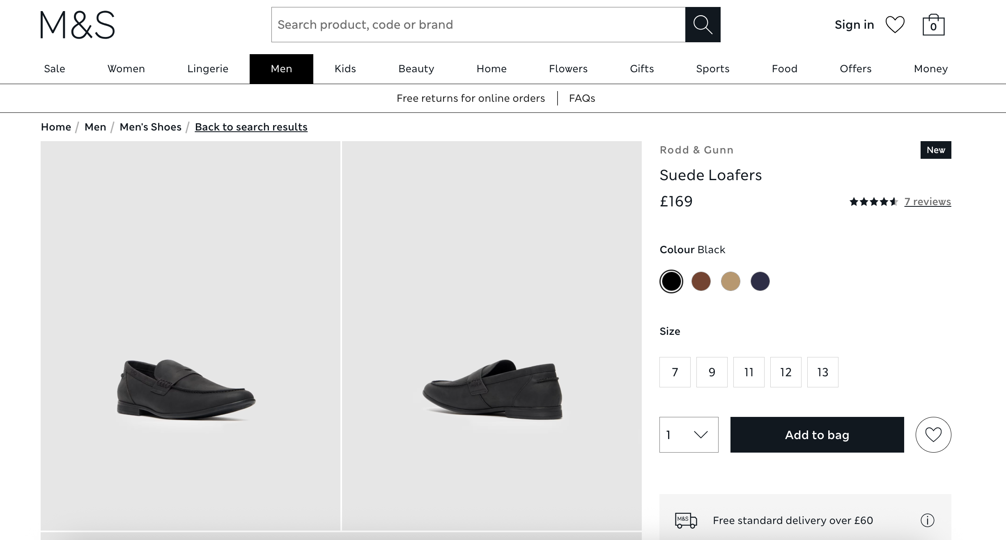1006x540 pixels.
Task: Click the search magnifier icon button
Action: [x=703, y=25]
